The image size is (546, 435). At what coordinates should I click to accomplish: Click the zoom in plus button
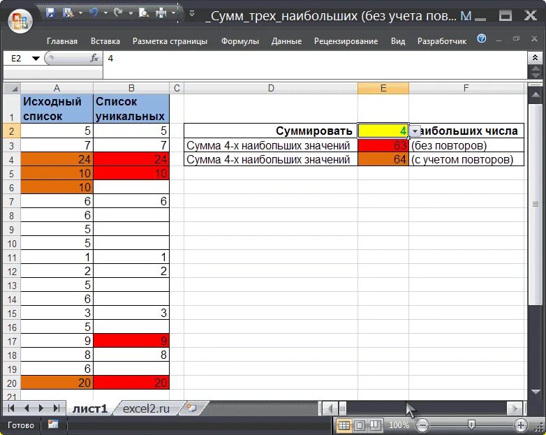521,425
